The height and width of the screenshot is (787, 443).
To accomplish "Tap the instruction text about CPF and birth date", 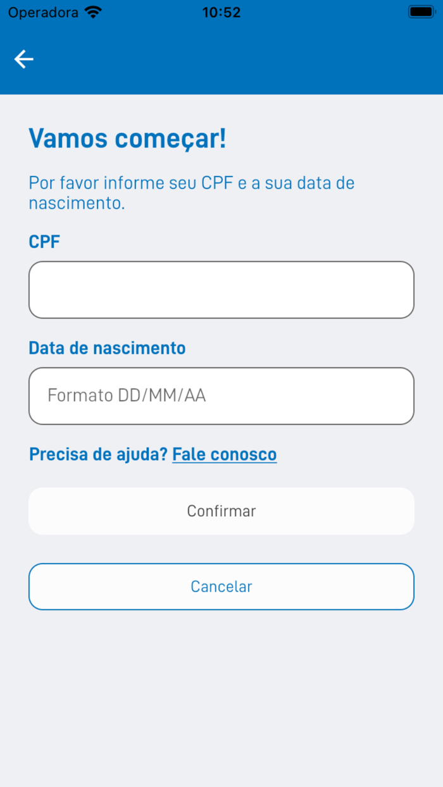I will point(190,192).
